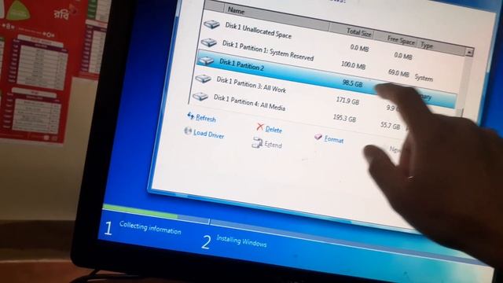Choose the Extend option
503x283 pixels.
tap(273, 145)
